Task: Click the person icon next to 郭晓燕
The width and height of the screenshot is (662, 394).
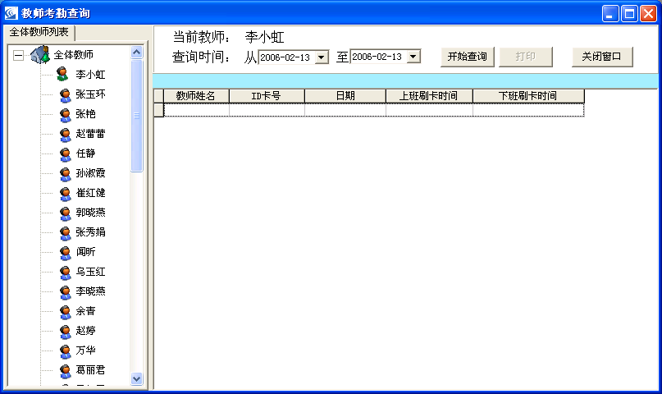Action: 65,213
